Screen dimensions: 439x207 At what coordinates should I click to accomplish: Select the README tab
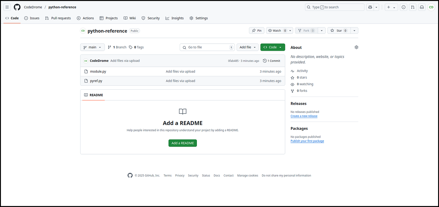click(93, 95)
